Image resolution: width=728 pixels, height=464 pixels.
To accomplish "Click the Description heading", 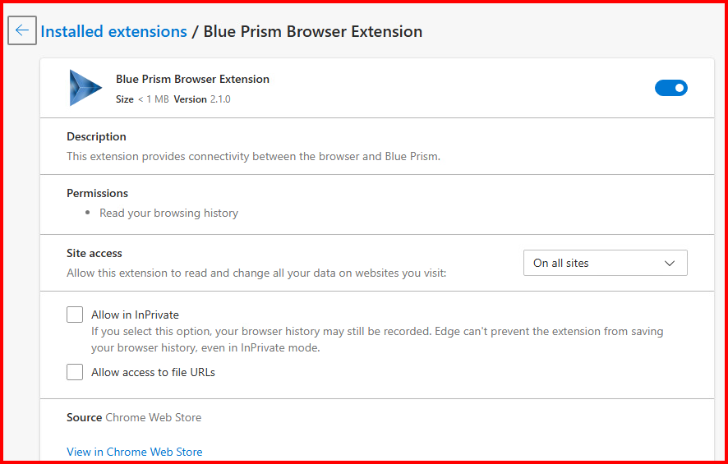I will [96, 136].
